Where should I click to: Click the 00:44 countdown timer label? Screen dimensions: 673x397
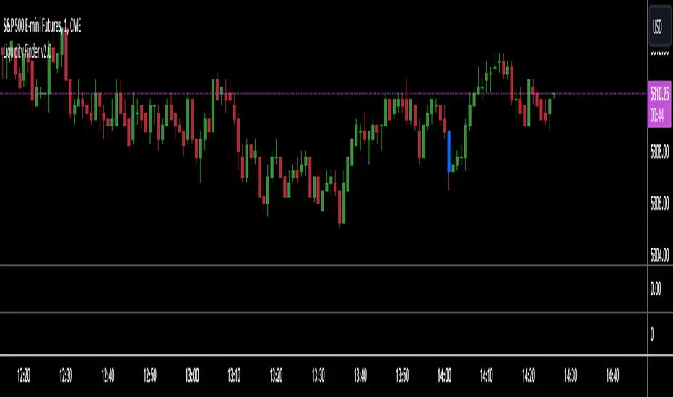tap(657, 115)
